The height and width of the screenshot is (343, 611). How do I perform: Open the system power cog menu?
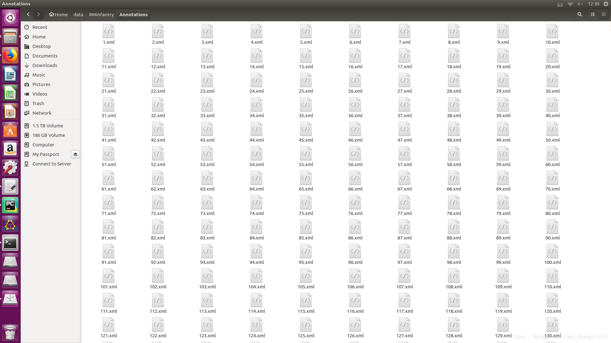pos(606,4)
